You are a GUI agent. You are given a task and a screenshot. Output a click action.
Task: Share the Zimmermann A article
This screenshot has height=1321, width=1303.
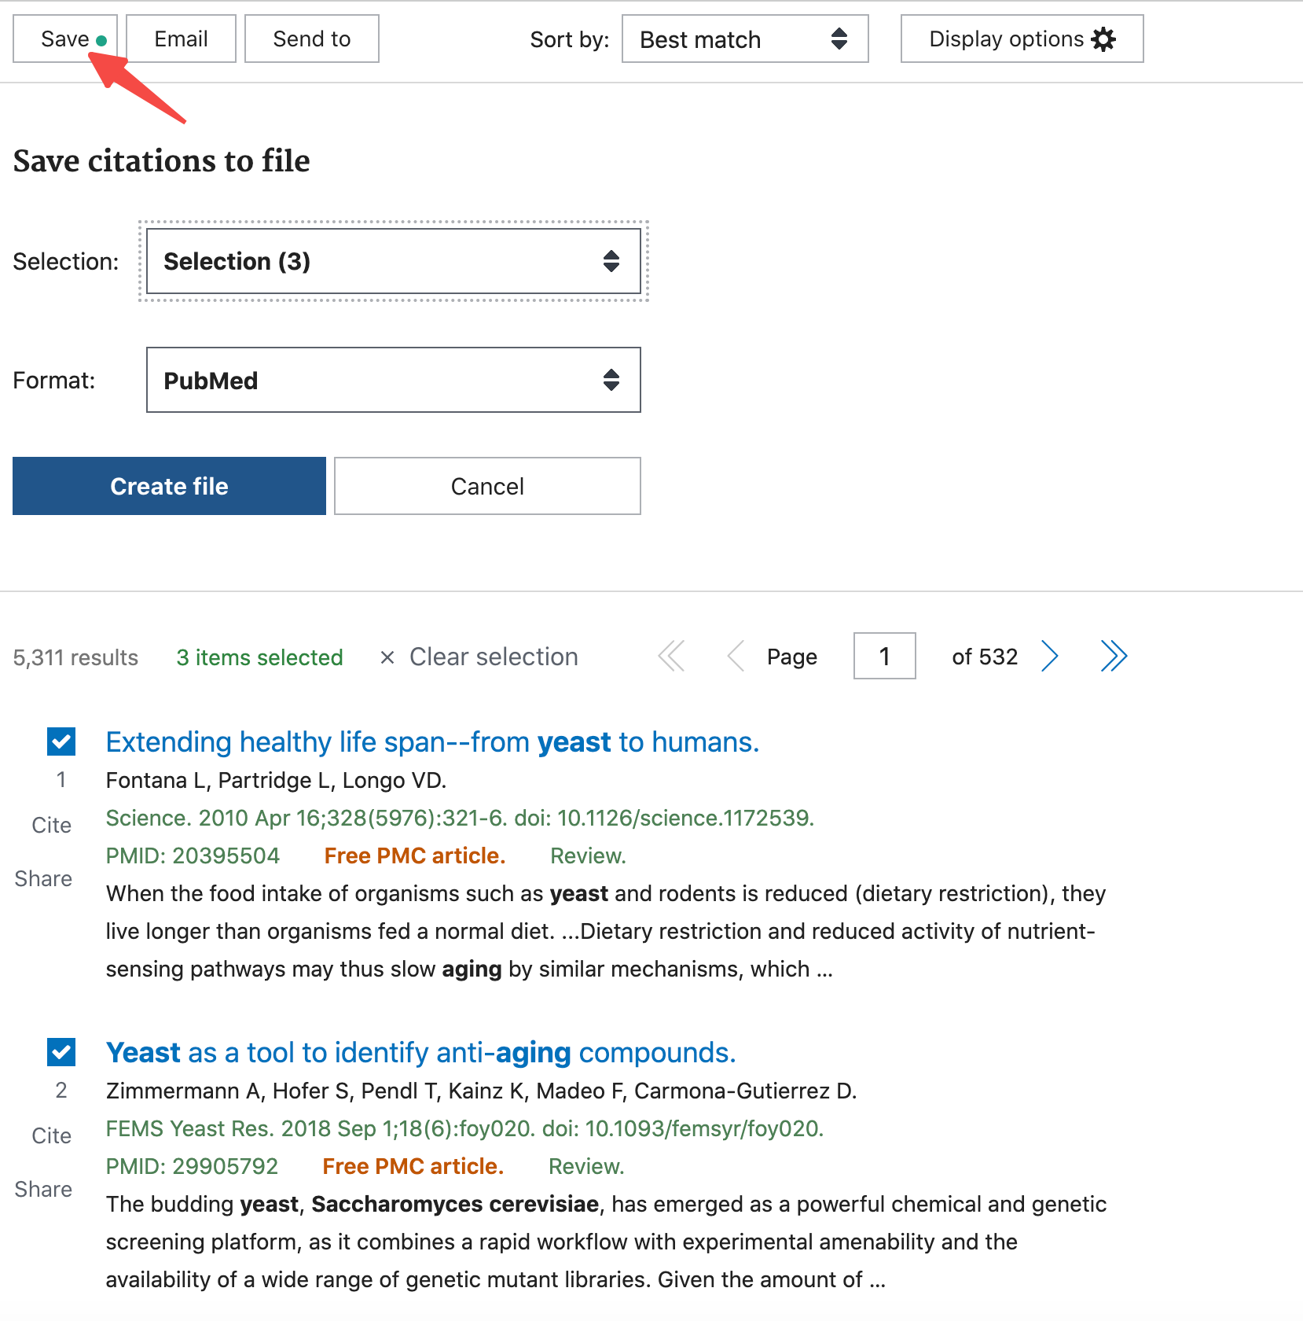[x=43, y=1189]
